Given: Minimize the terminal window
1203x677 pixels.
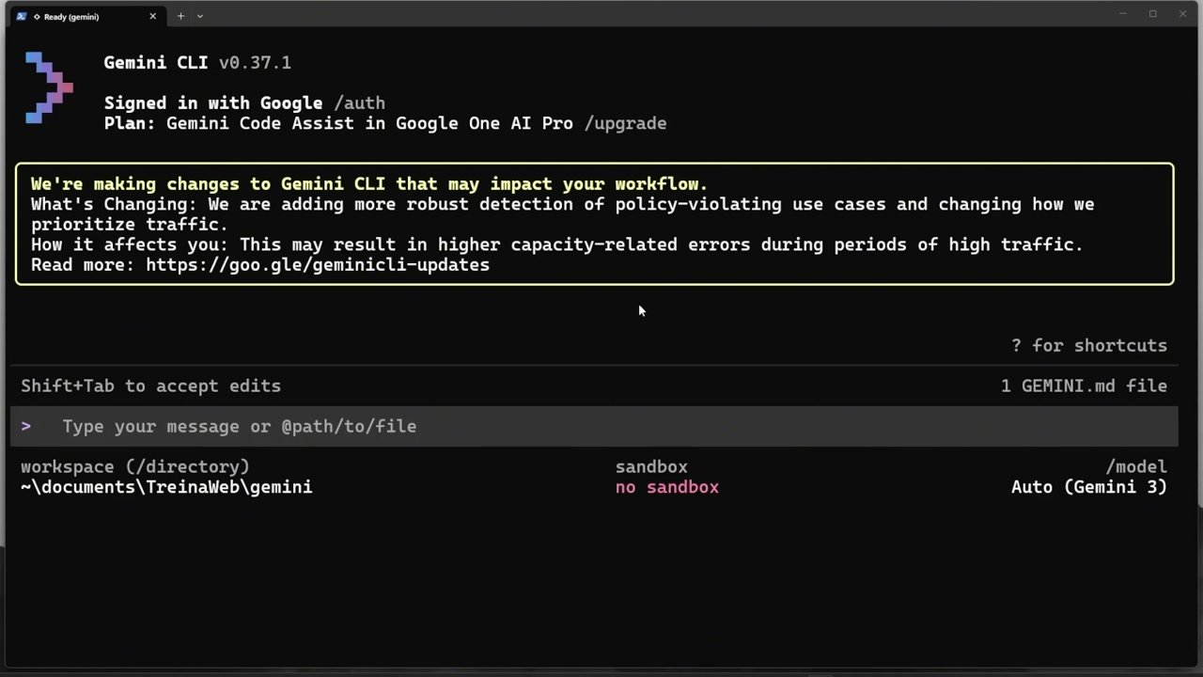Looking at the screenshot, I should (1122, 14).
